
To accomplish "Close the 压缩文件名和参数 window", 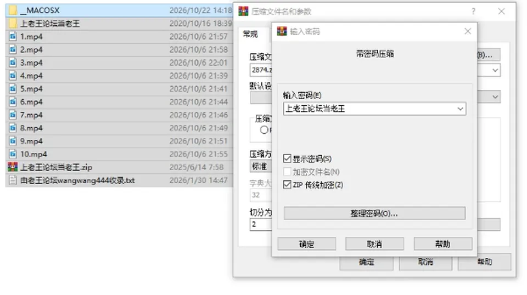I will (x=501, y=11).
